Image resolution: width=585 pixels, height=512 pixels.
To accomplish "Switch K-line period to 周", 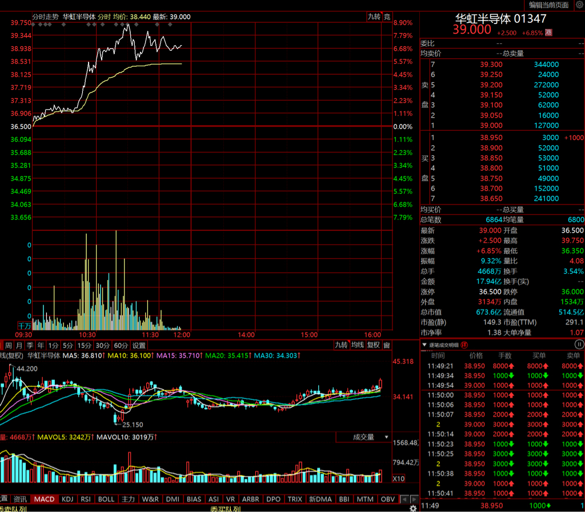I will coord(9,346).
